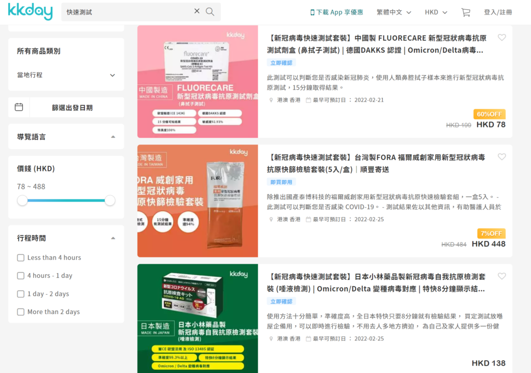
Task: Clear the search query with the X icon
Action: tap(197, 11)
